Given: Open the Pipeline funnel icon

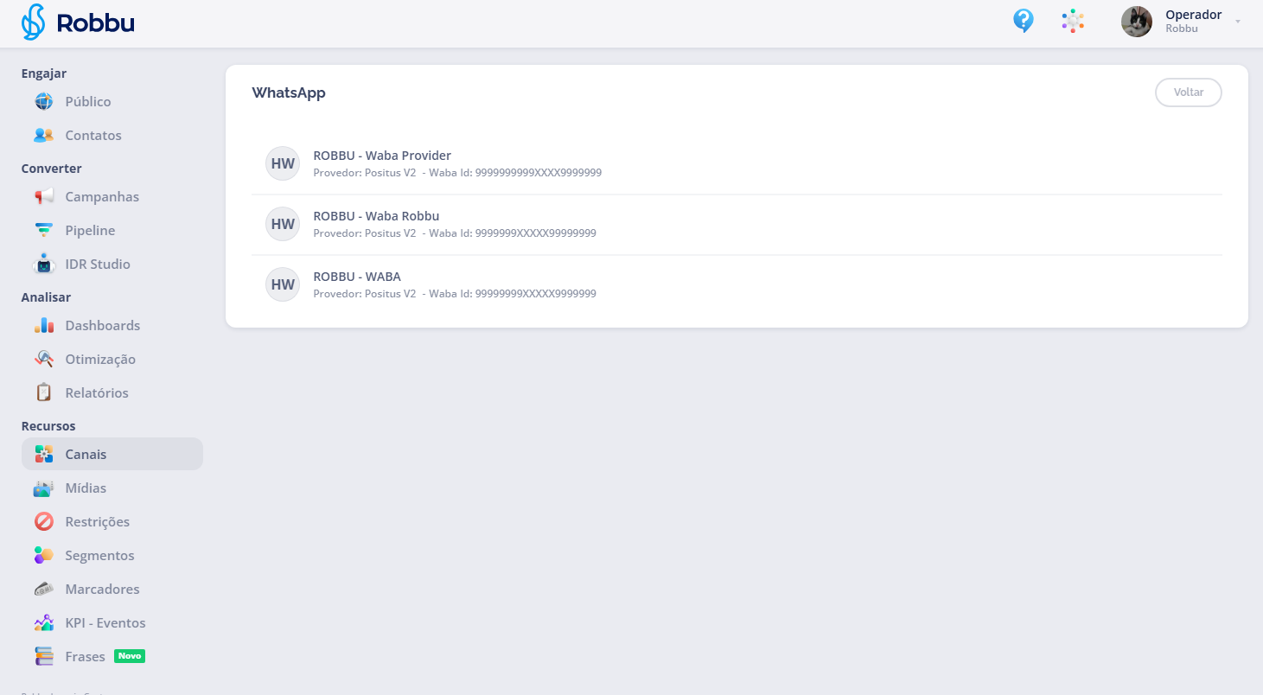Looking at the screenshot, I should point(43,231).
